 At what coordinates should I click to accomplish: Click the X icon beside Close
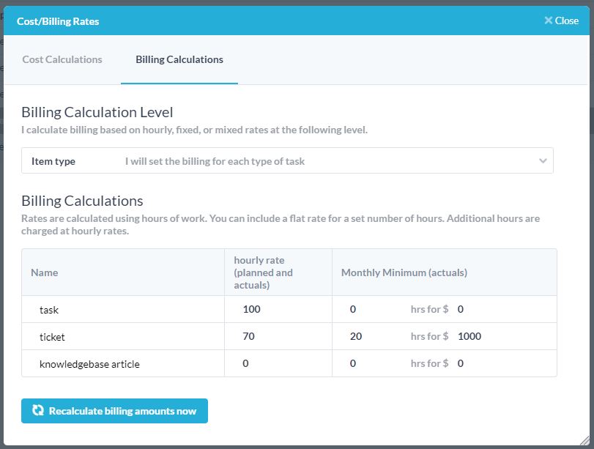click(x=548, y=21)
